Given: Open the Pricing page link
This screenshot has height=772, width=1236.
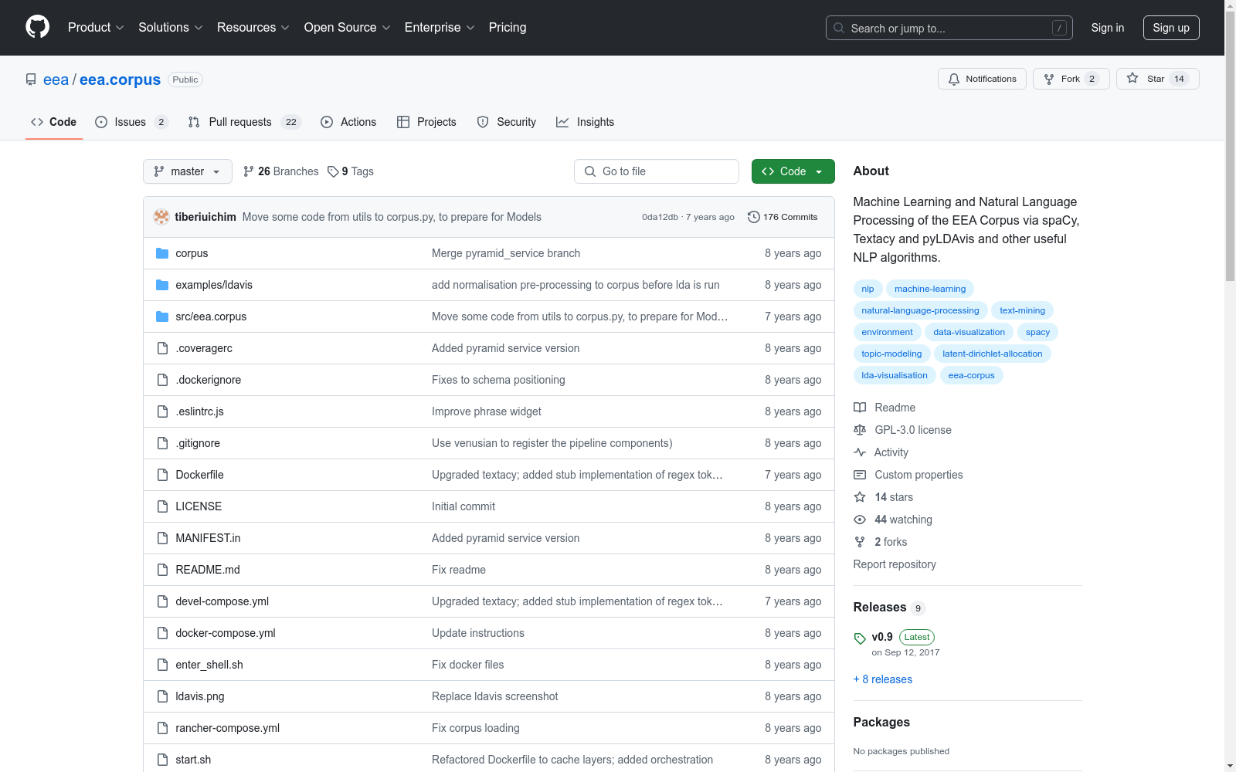Looking at the screenshot, I should 508,27.
